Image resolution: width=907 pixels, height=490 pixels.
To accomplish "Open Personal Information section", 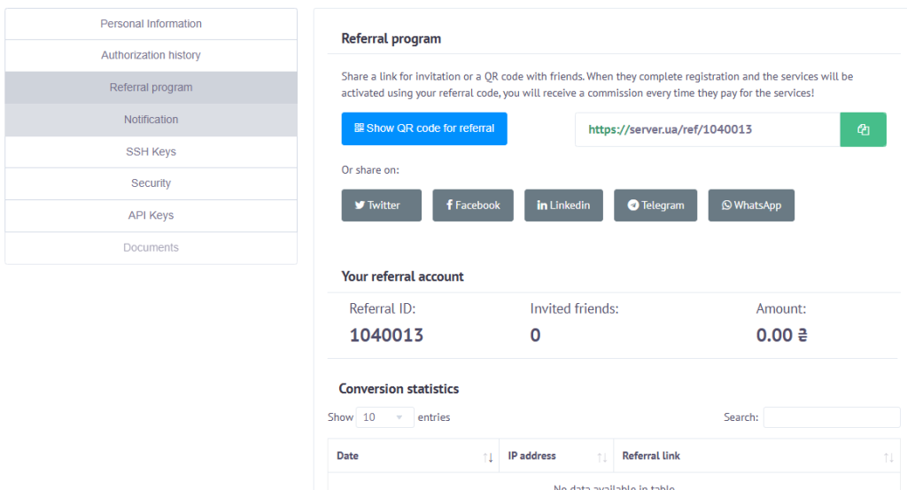I will (151, 24).
